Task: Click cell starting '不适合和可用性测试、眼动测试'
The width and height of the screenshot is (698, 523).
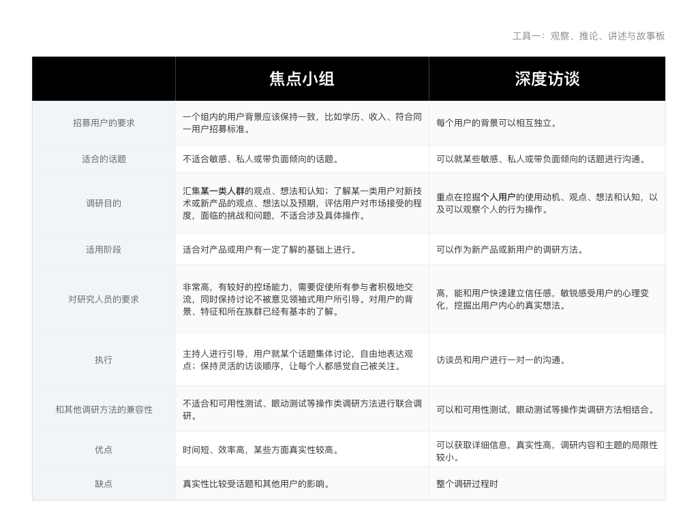Action: click(x=302, y=409)
